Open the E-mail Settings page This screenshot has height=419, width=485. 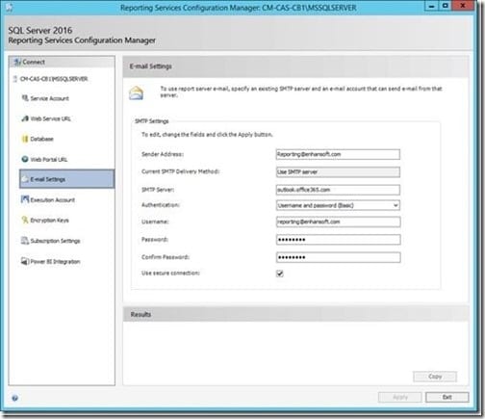[66, 179]
